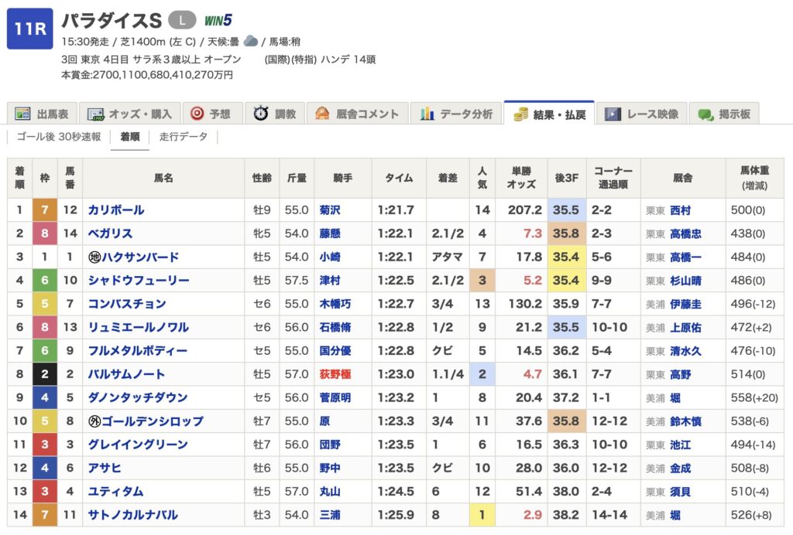Open the 調教 tab
793x535 pixels.
click(x=275, y=114)
